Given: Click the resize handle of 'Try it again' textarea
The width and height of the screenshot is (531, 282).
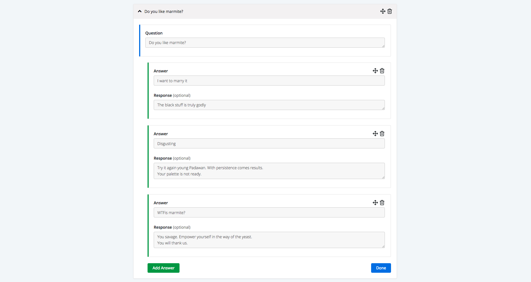Looking at the screenshot, I should coord(383,177).
